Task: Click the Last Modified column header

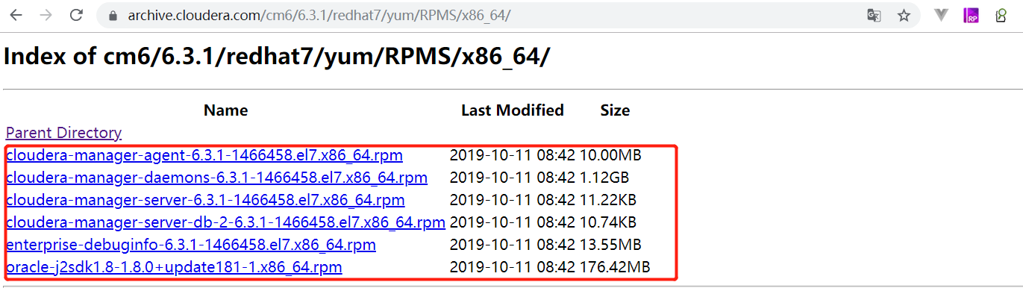Action: [513, 110]
